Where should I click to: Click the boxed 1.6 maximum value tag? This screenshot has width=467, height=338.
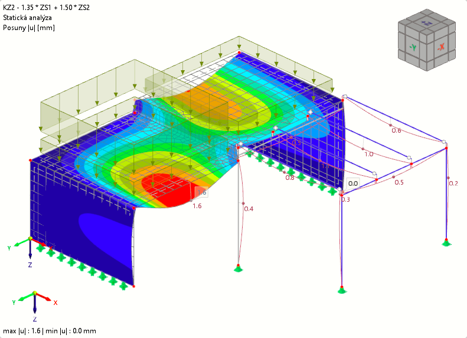tap(202, 192)
